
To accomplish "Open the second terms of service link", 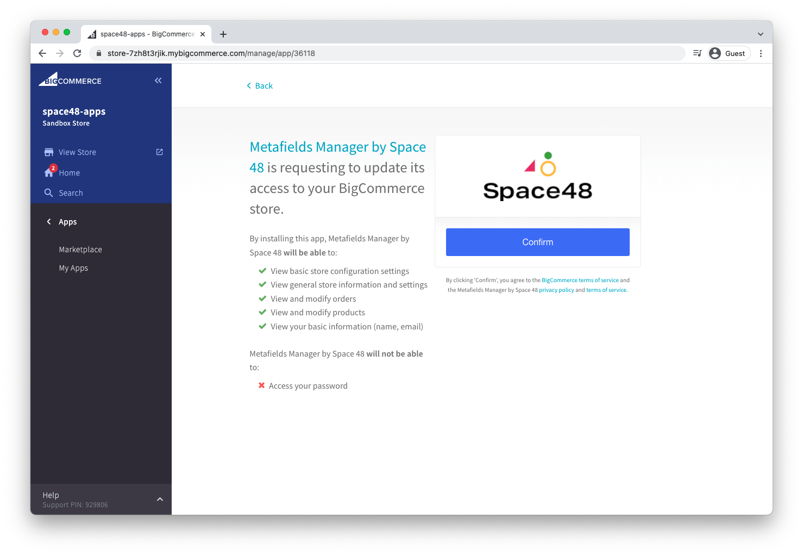I will [606, 290].
